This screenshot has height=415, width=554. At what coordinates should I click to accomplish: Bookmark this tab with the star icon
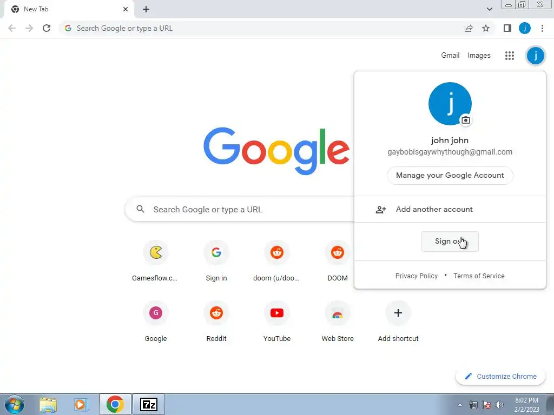click(x=486, y=28)
